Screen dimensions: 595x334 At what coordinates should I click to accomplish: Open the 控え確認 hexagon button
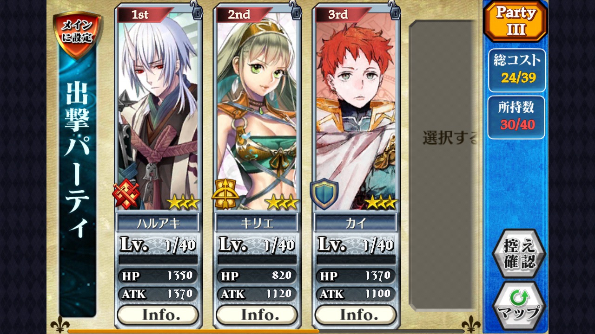pos(519,254)
